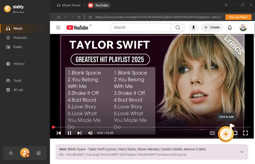The height and width of the screenshot is (164, 255).
Task: Open settings gear in sidebar footer
Action: (x=11, y=153)
